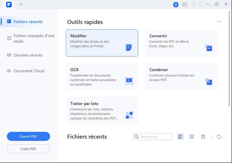Click the Créer PDF button

pos(29,149)
